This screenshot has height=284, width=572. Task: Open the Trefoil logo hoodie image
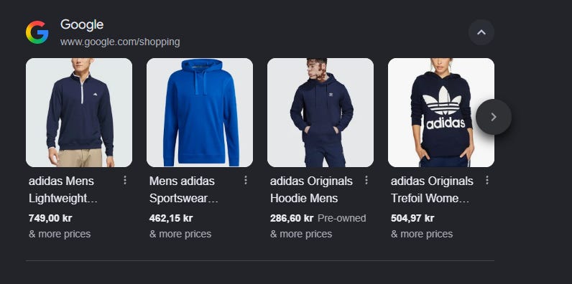coord(441,113)
